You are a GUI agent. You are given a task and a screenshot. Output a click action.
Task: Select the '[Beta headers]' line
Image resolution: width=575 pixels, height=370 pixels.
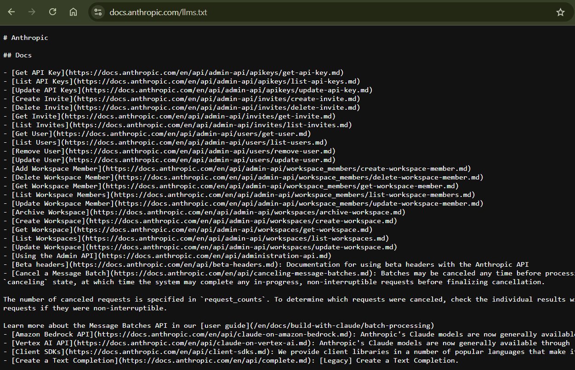click(266, 264)
